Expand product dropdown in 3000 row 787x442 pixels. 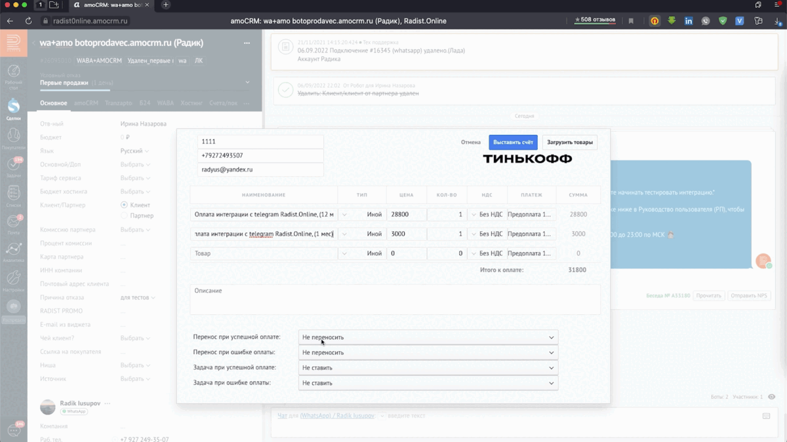[x=344, y=234]
